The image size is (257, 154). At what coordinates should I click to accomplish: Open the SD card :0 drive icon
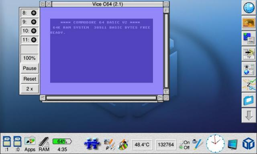[17, 142]
